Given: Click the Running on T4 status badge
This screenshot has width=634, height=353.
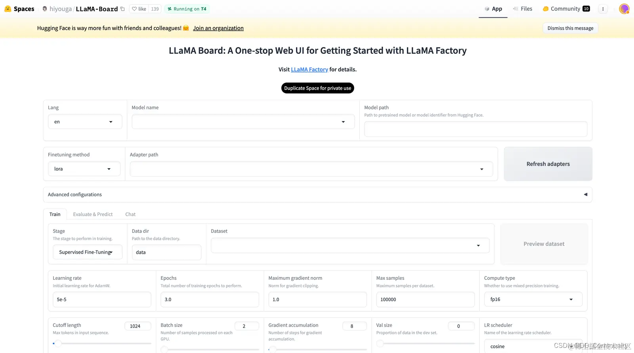Looking at the screenshot, I should (187, 9).
